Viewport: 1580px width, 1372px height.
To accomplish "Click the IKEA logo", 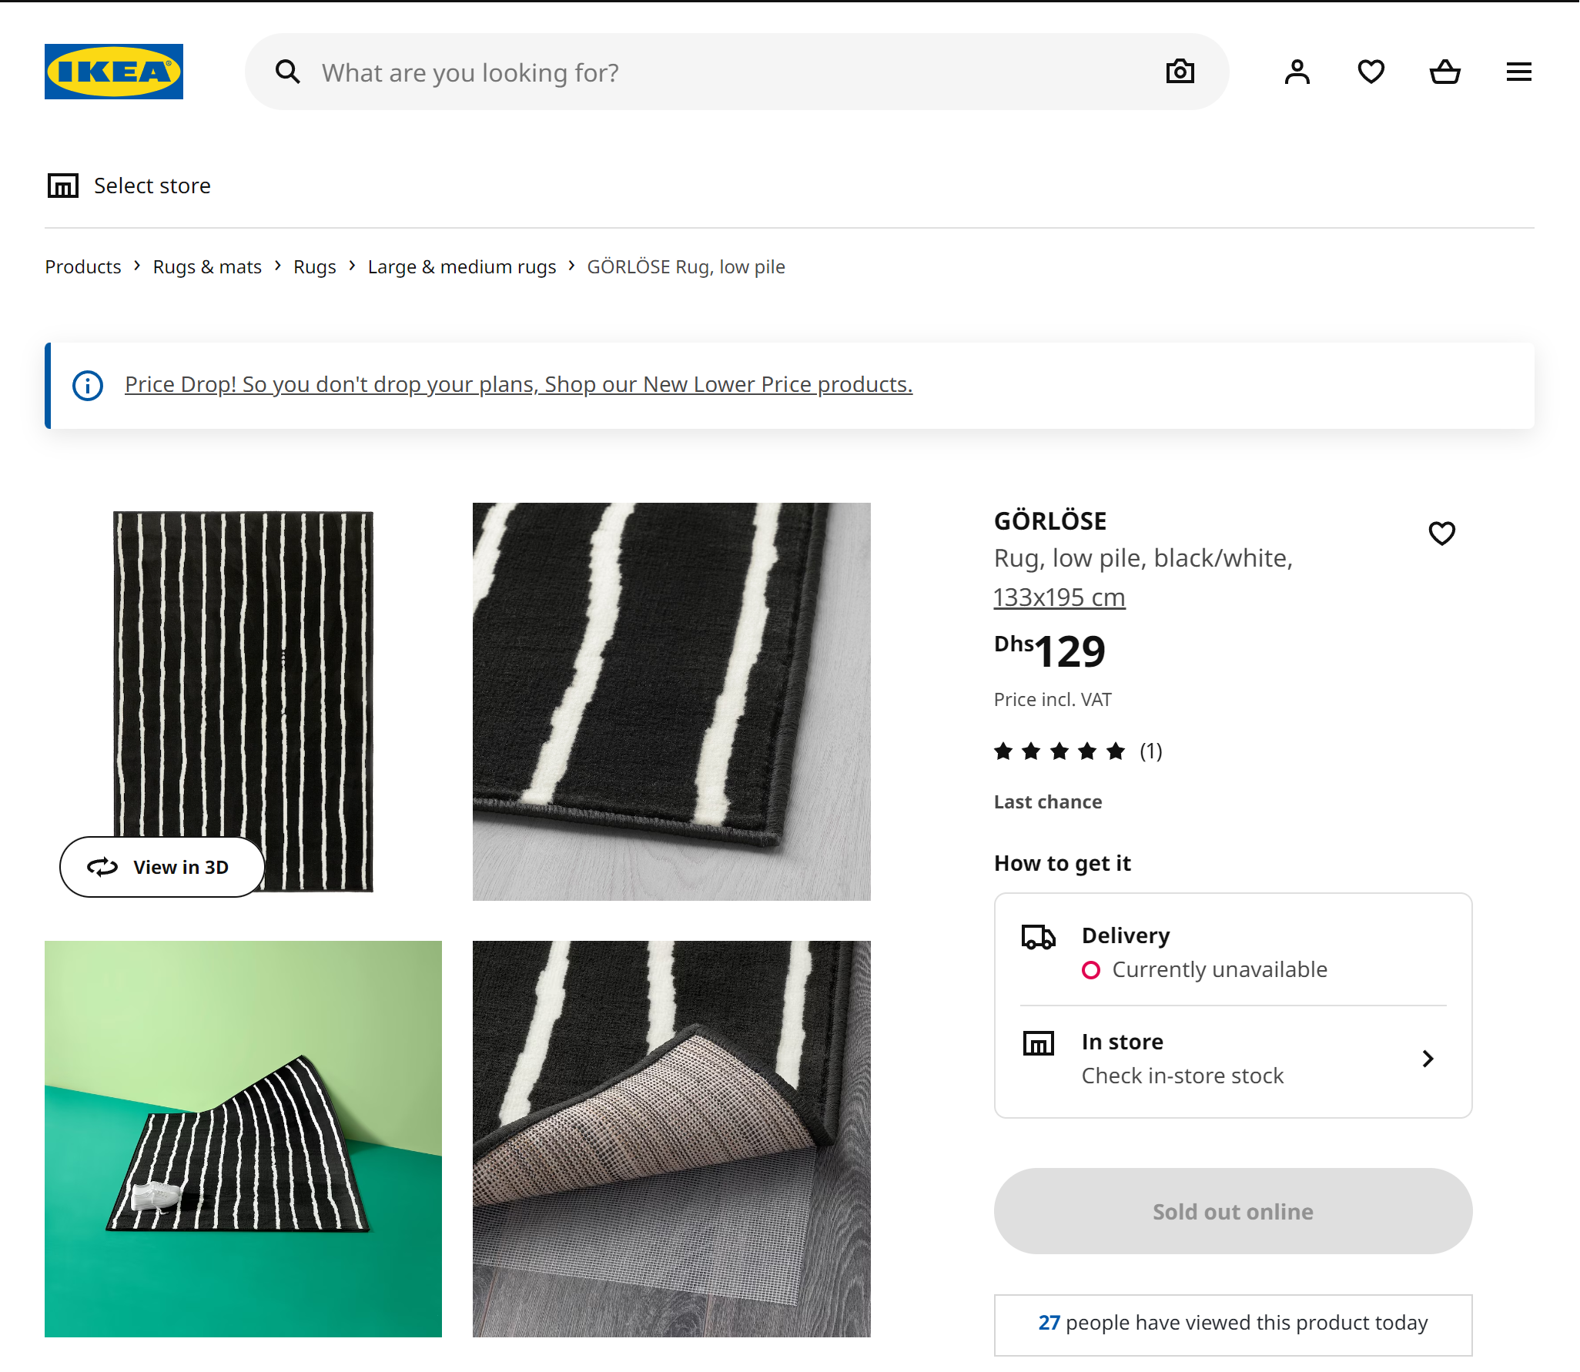I will 114,72.
